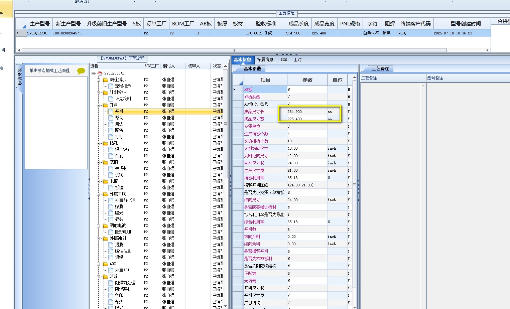
Task: Collapse the 流程指示 folder node
Action: pyautogui.click(x=99, y=80)
